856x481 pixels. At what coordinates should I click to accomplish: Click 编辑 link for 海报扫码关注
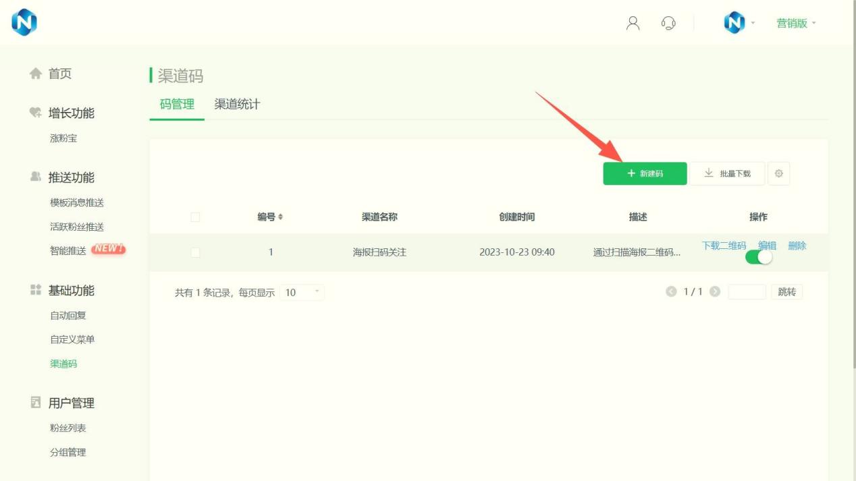coord(767,246)
